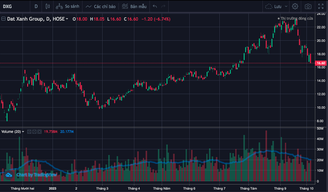The width and height of the screenshot is (328, 192).
Task: Click the redo arrow icon
Action: click(x=163, y=7)
